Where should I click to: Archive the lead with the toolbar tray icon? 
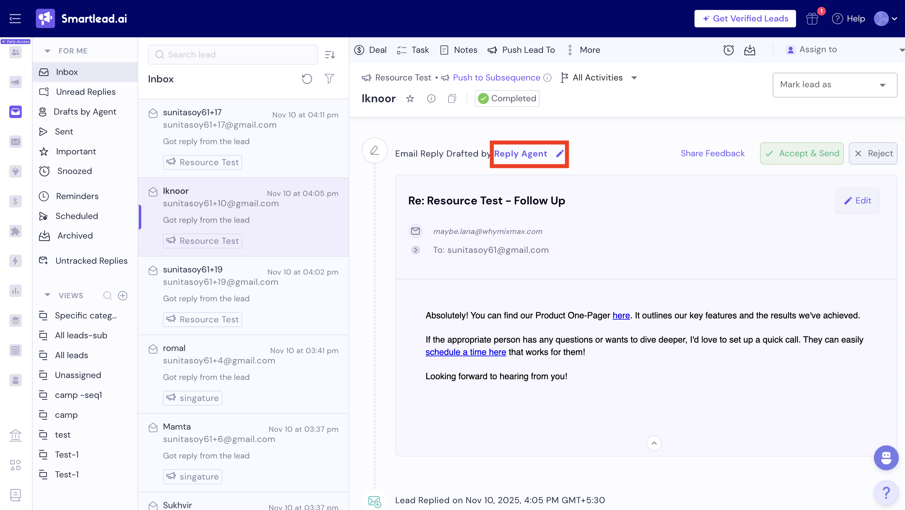(749, 50)
